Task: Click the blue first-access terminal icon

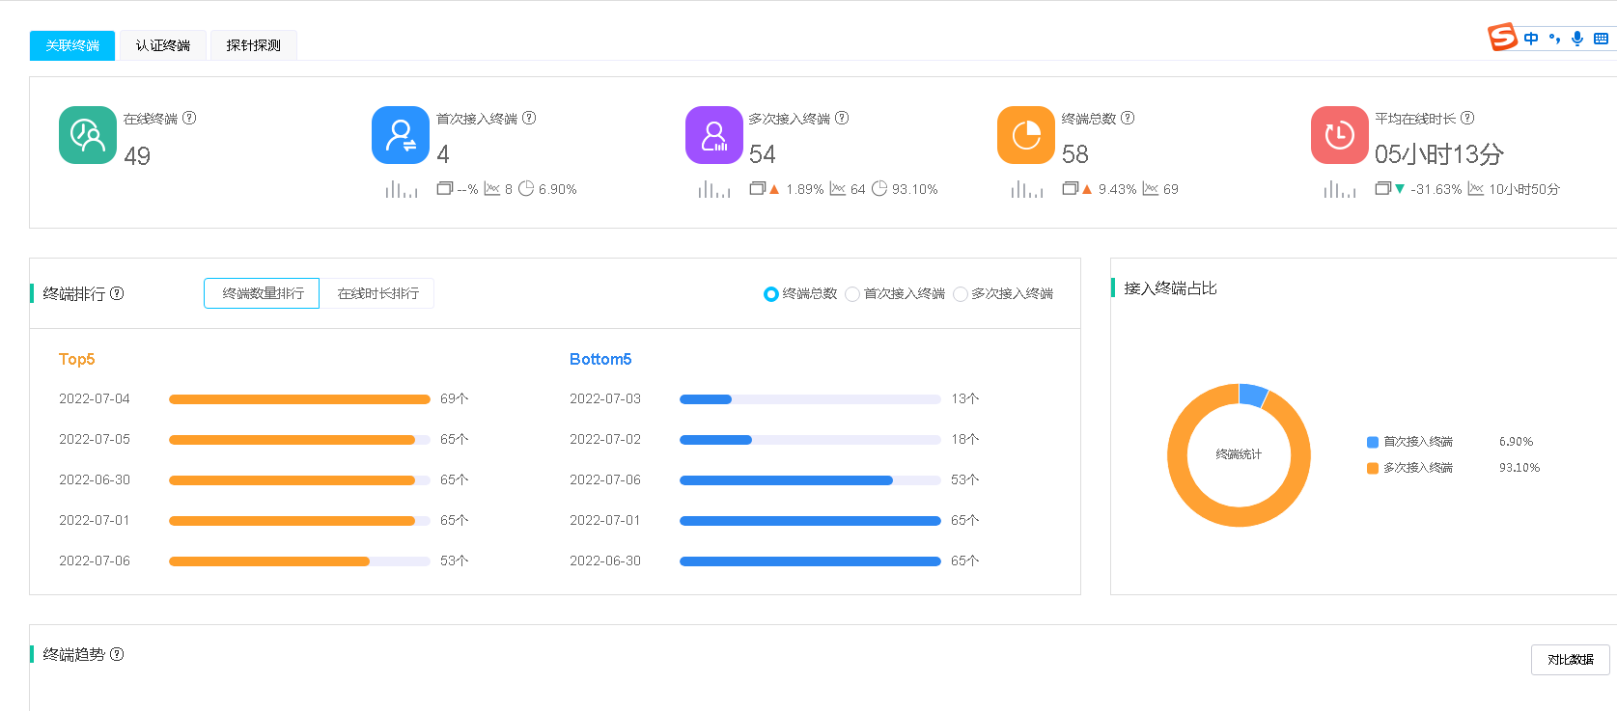Action: [x=401, y=135]
